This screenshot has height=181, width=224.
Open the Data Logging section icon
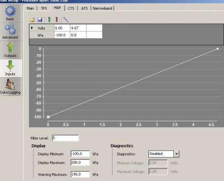click(10, 84)
